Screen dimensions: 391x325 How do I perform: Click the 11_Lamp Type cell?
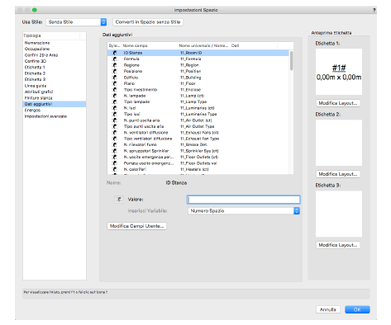193,101
